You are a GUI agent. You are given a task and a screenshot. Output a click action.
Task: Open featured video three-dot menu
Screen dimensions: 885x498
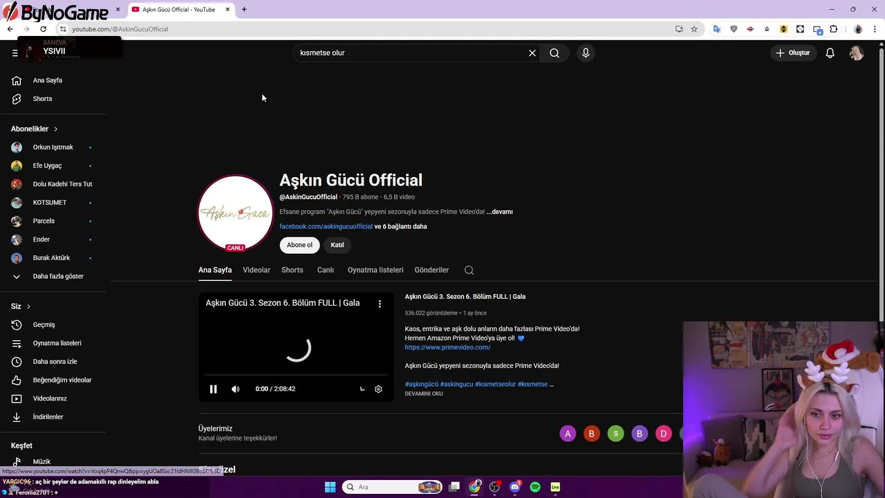[x=380, y=304]
